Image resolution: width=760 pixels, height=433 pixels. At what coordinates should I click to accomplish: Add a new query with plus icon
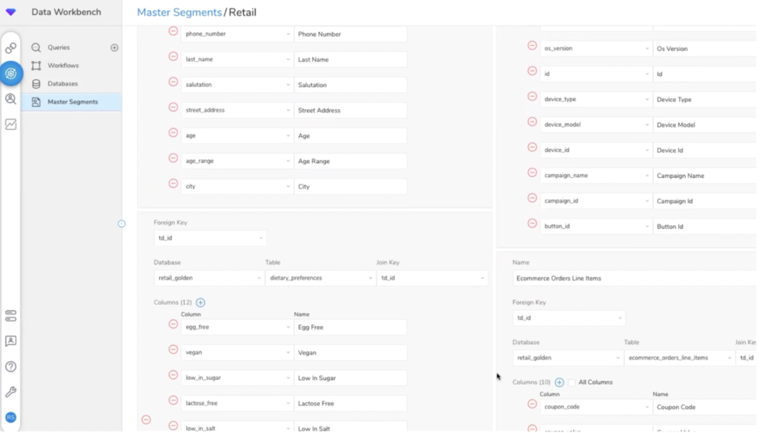[114, 47]
